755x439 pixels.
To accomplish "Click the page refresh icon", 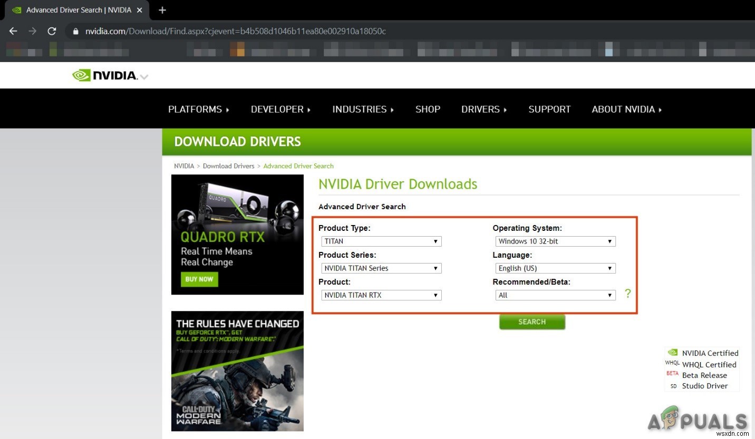I will pos(52,31).
